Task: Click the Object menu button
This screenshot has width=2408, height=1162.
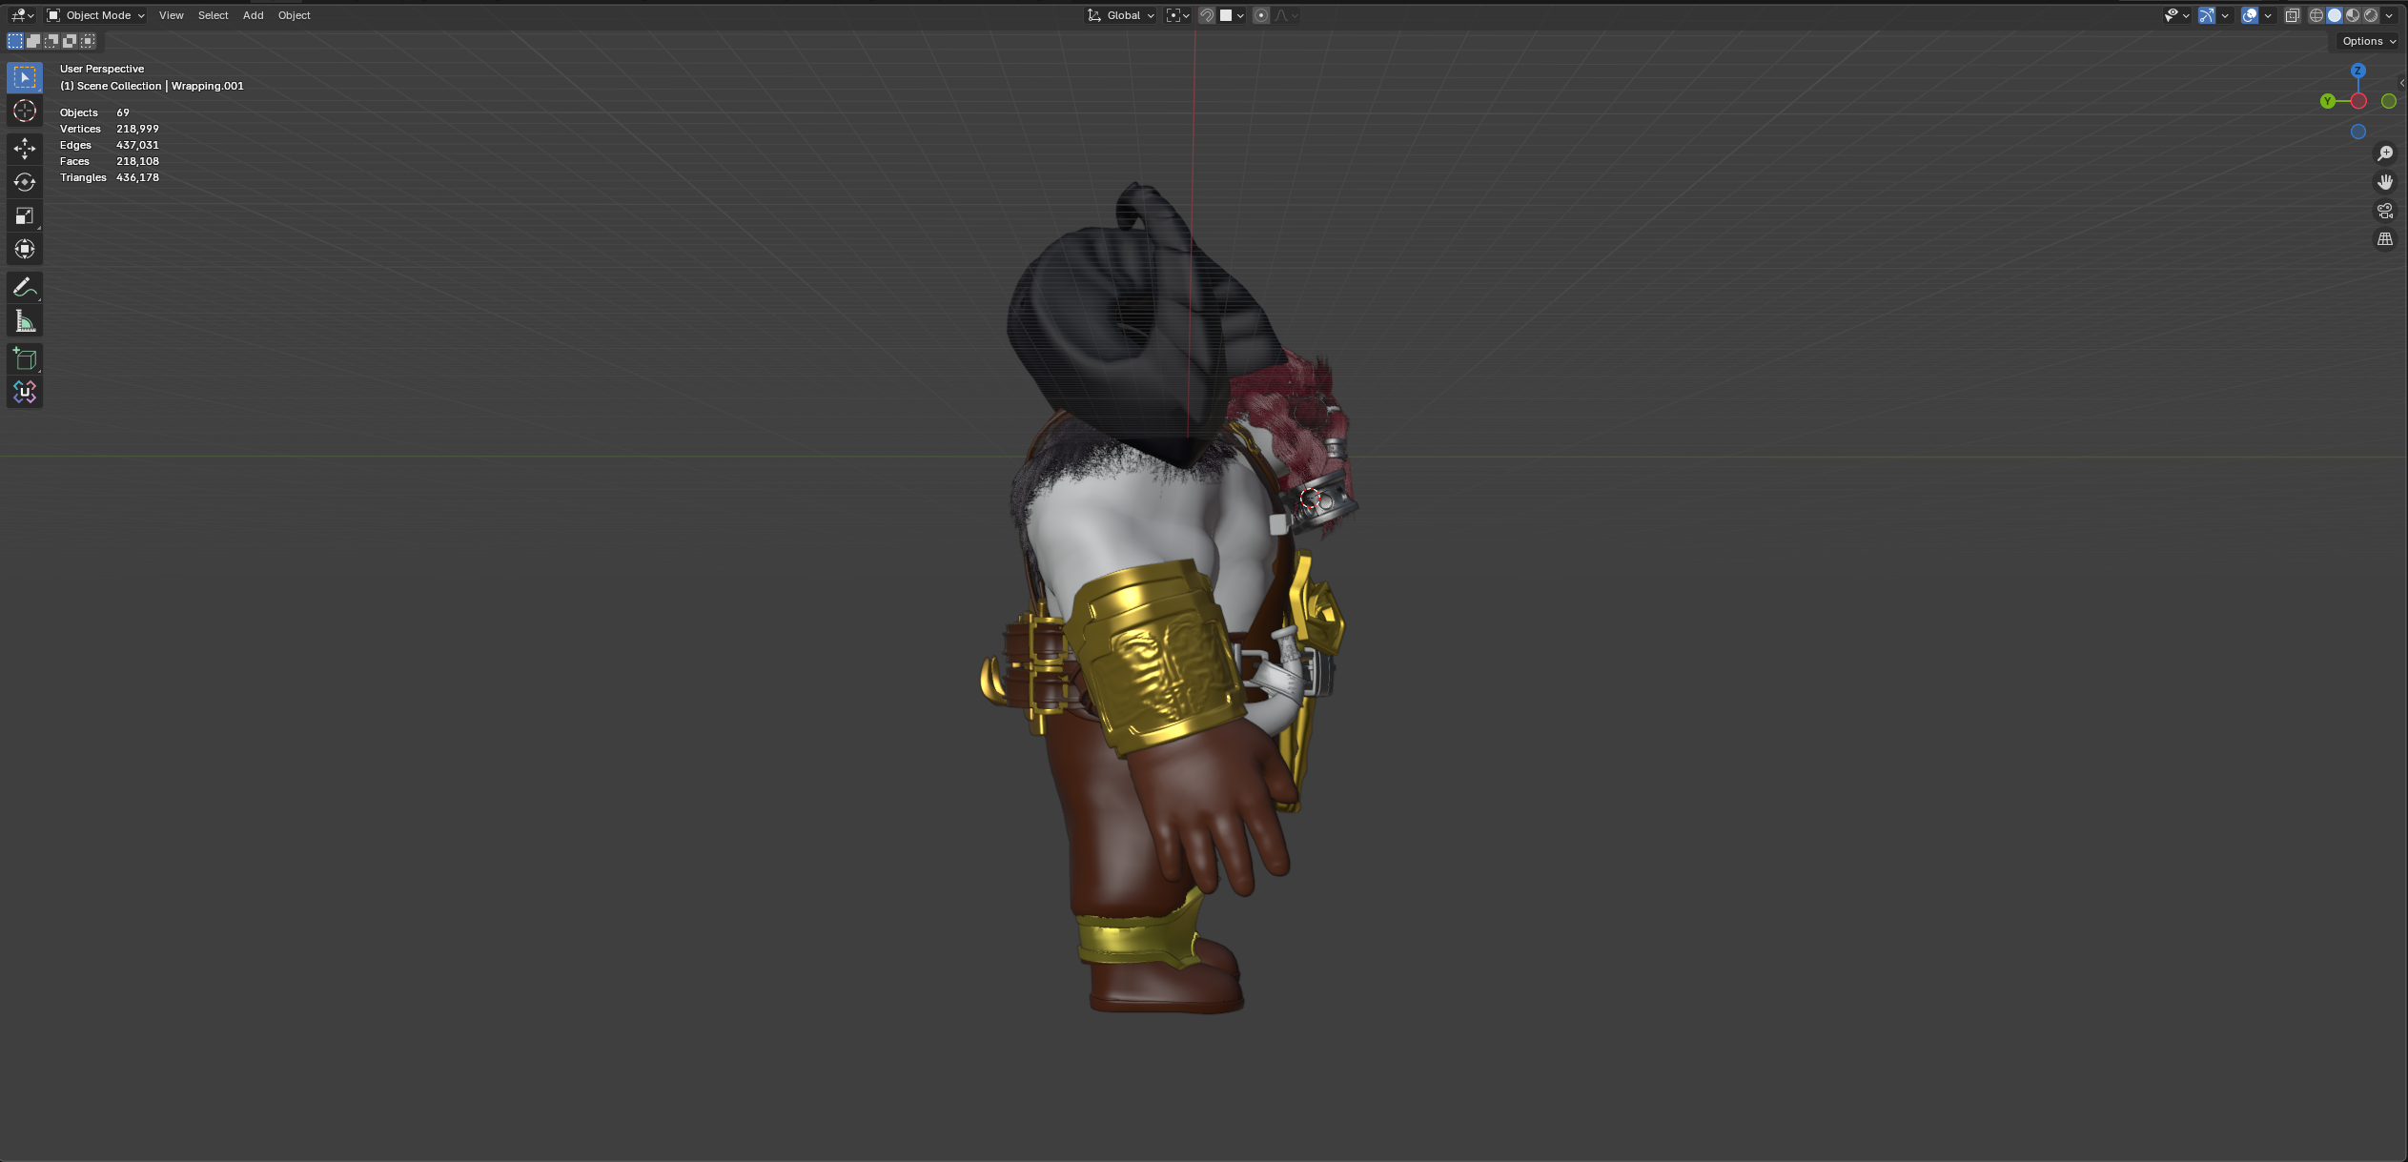Action: point(294,15)
